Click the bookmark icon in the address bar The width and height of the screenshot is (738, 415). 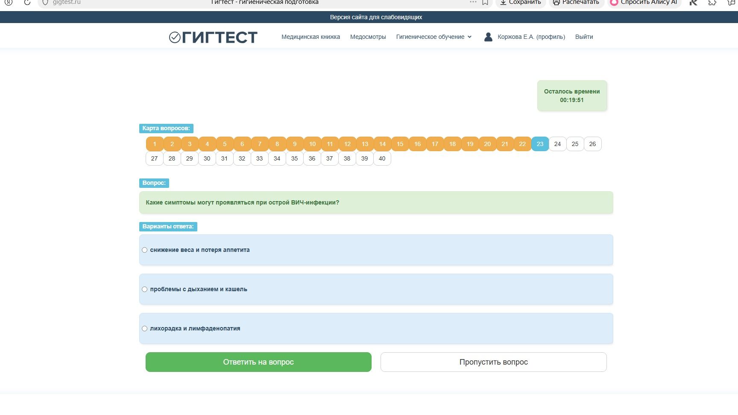click(x=485, y=2)
